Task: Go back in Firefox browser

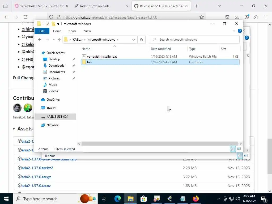Action: [x=6, y=17]
